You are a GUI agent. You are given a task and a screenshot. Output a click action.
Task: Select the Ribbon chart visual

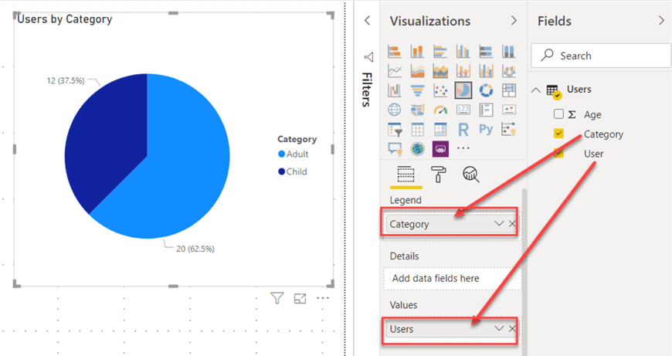pos(509,71)
